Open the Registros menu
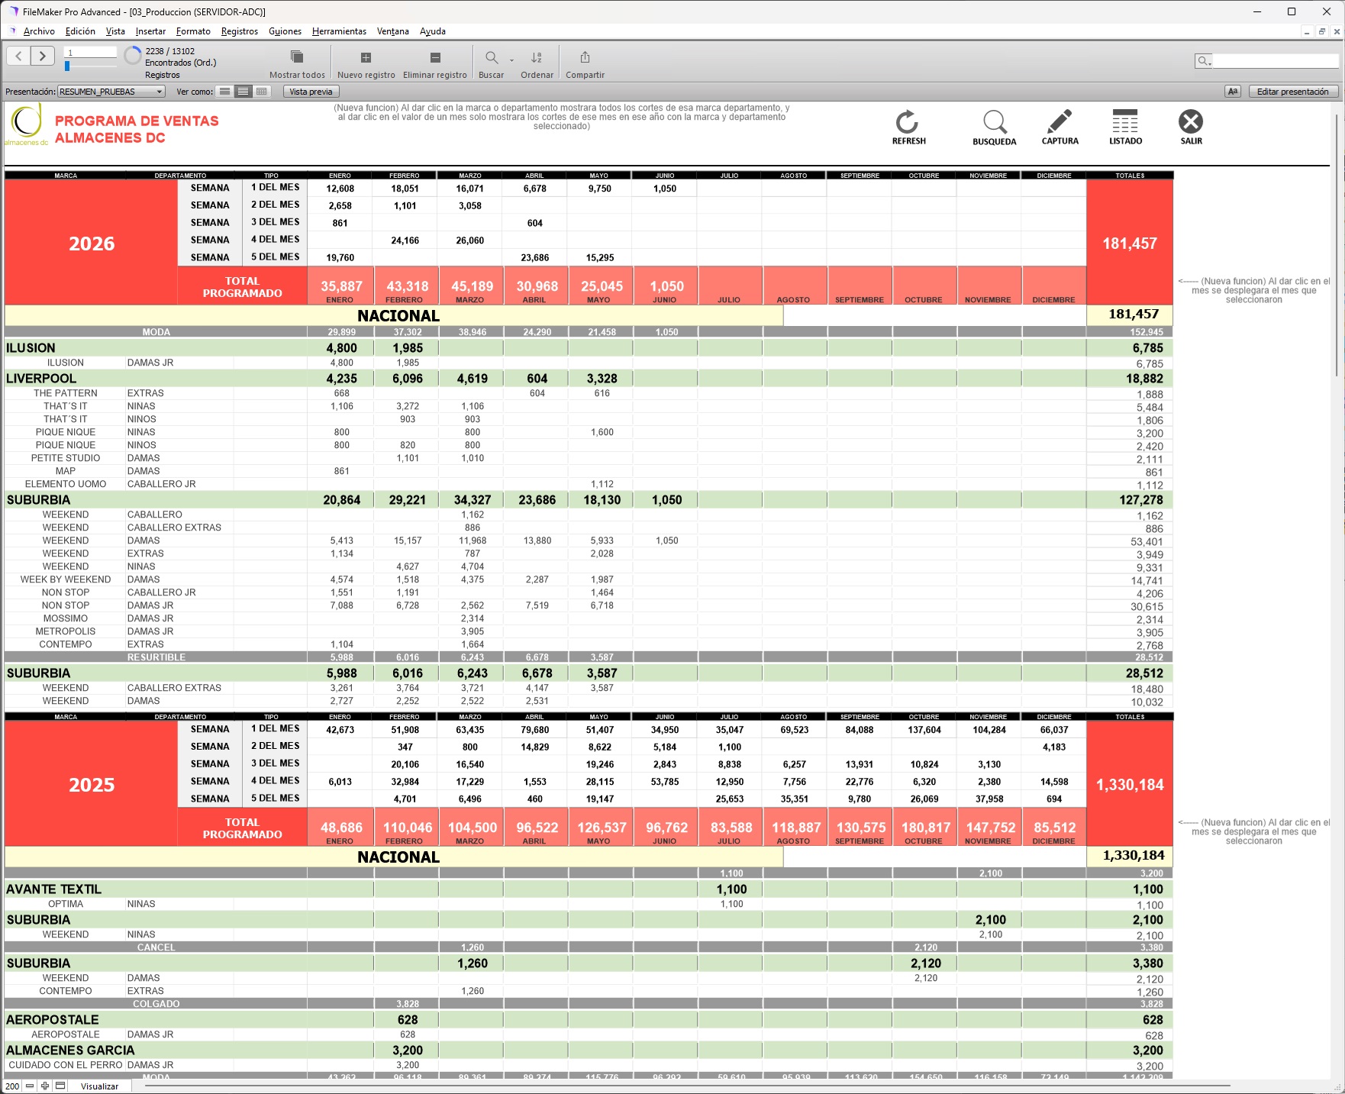Screen dimensions: 1345x1094 pyautogui.click(x=239, y=31)
